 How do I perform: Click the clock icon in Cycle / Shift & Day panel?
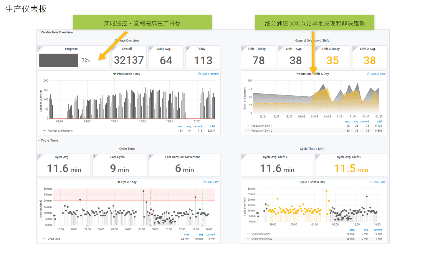(371, 182)
